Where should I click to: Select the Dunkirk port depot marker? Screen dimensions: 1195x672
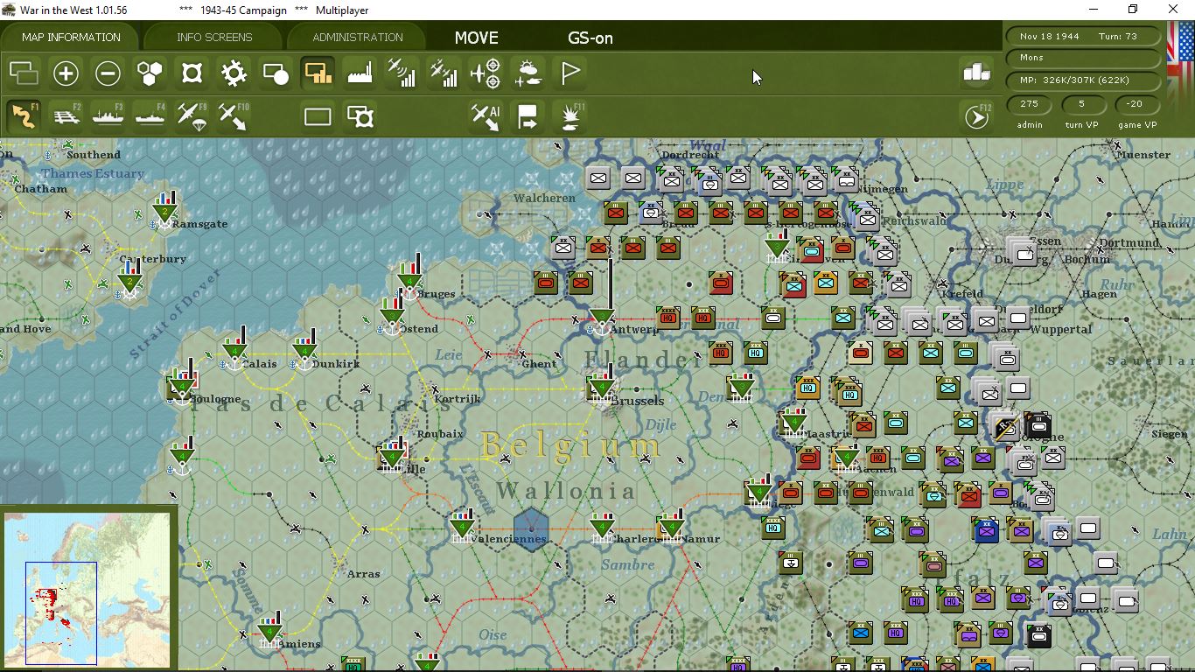[304, 350]
